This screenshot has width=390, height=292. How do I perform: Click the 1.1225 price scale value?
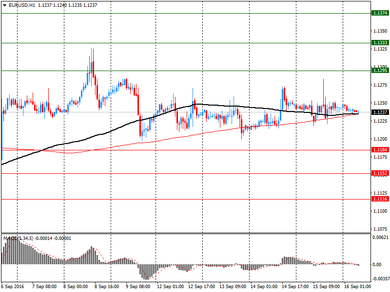[x=380, y=121]
